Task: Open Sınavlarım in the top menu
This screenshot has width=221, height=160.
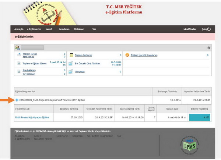Action: [64, 29]
